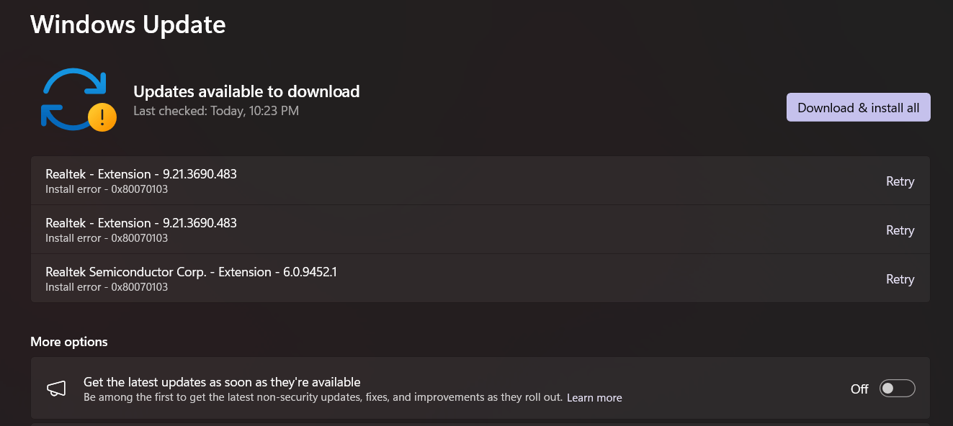Click the Windows Update page heading
Image resolution: width=953 pixels, height=426 pixels.
point(128,24)
